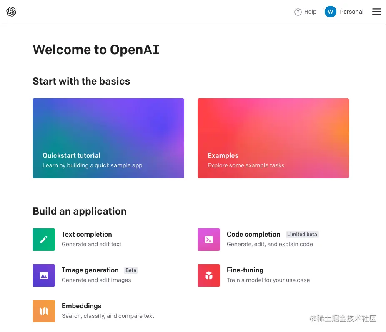Click the purple Image generation icon

(x=44, y=275)
